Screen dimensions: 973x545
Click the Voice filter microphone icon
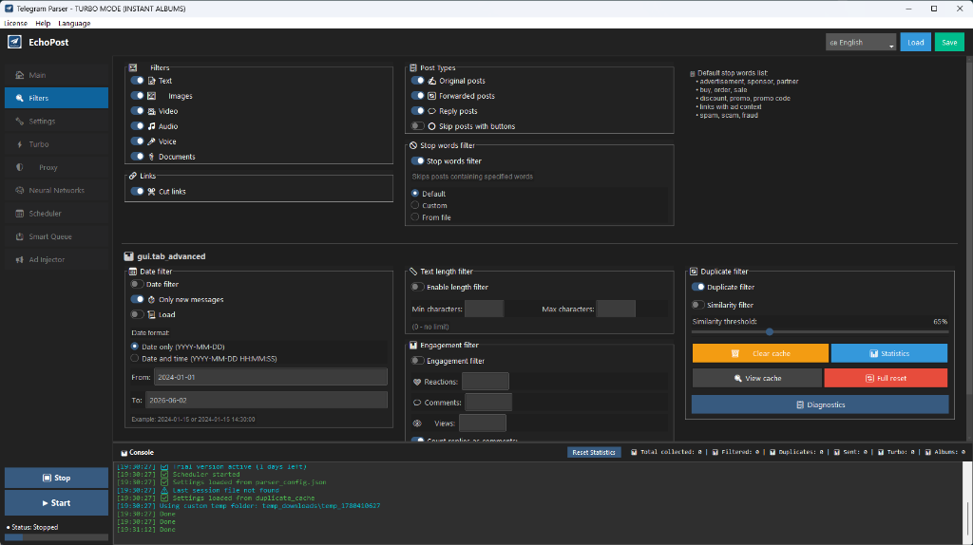(151, 141)
